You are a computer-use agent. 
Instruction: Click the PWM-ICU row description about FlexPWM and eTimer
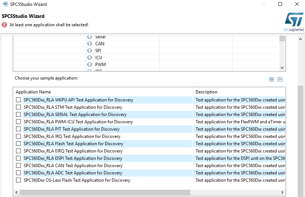240,122
